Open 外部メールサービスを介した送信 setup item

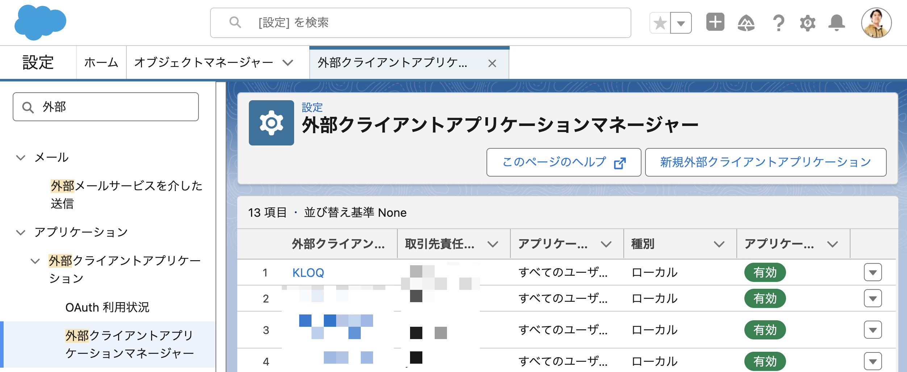[126, 195]
